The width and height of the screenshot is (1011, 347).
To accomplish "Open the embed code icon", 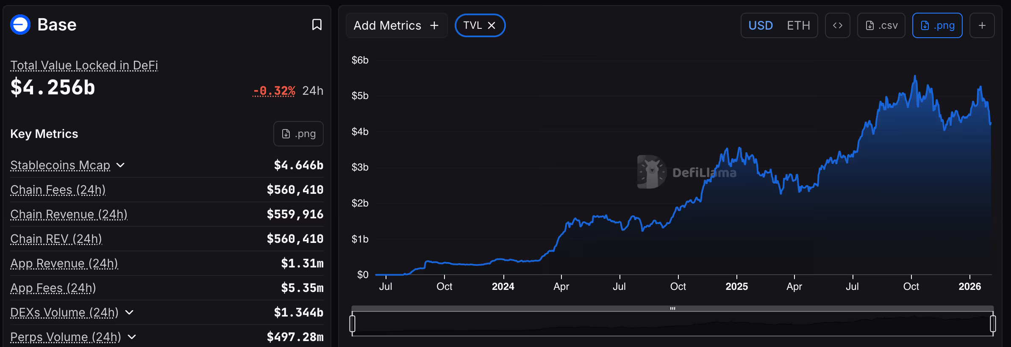I will click(x=837, y=25).
